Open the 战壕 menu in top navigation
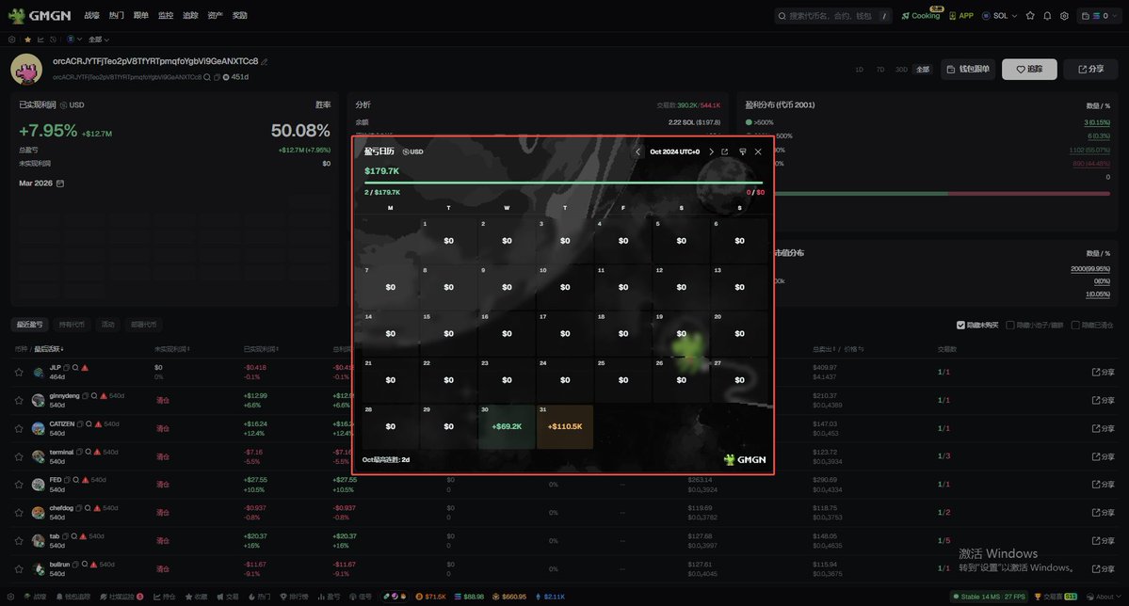This screenshot has width=1129, height=606. coord(91,15)
